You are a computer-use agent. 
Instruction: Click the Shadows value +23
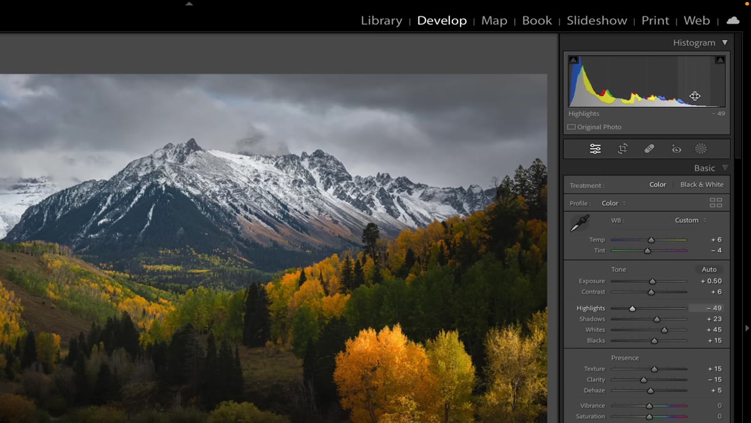[x=714, y=319]
